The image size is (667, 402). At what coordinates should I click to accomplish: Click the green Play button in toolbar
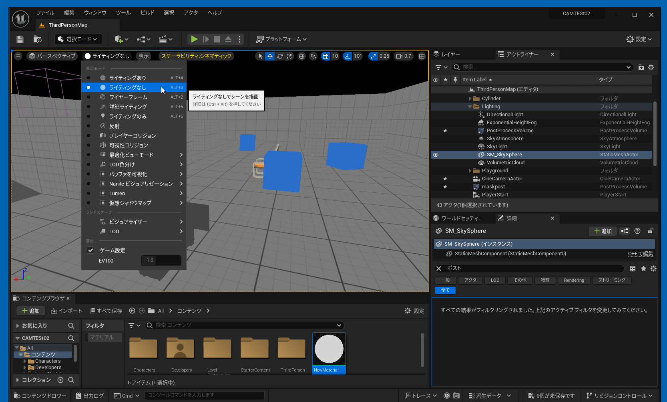point(194,39)
